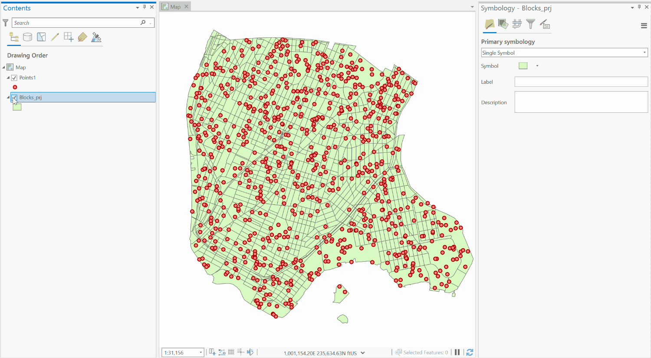Collapse the Points1 layer tree node
651x358 pixels.
click(x=8, y=78)
